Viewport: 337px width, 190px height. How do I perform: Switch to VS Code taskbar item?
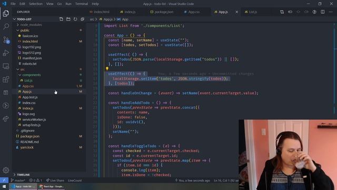tap(23, 186)
